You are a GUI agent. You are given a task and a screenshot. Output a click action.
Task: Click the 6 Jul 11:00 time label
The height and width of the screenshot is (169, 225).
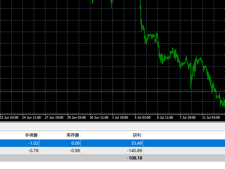coord(165,118)
